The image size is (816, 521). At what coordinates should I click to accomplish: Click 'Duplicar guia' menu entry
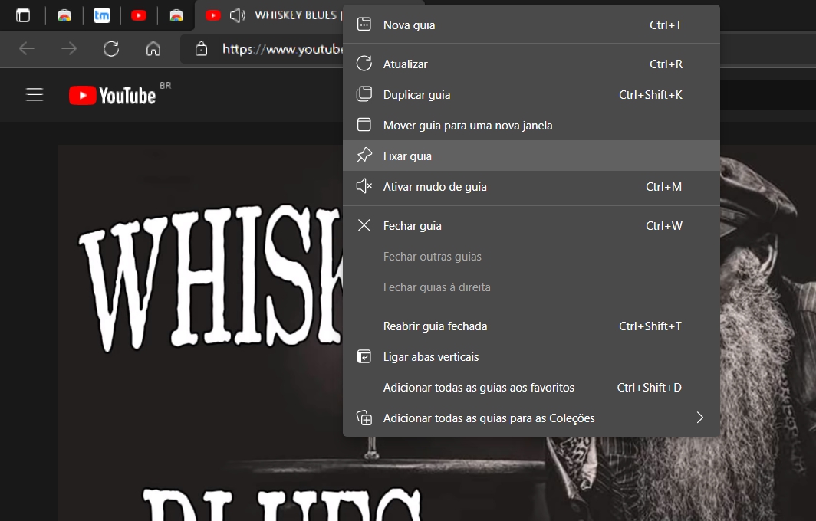pyautogui.click(x=531, y=95)
